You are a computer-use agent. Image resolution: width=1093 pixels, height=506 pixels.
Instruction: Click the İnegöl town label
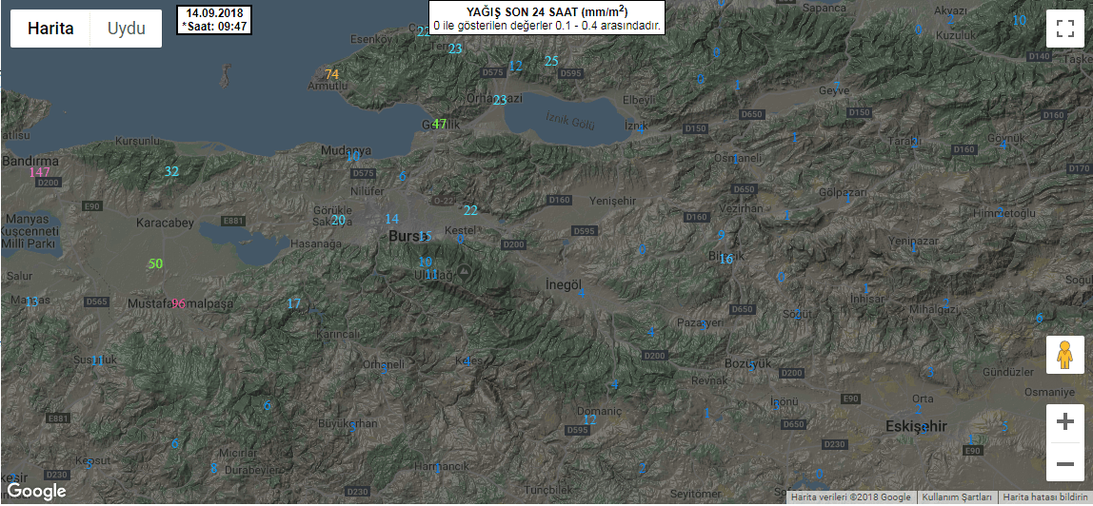tap(564, 286)
